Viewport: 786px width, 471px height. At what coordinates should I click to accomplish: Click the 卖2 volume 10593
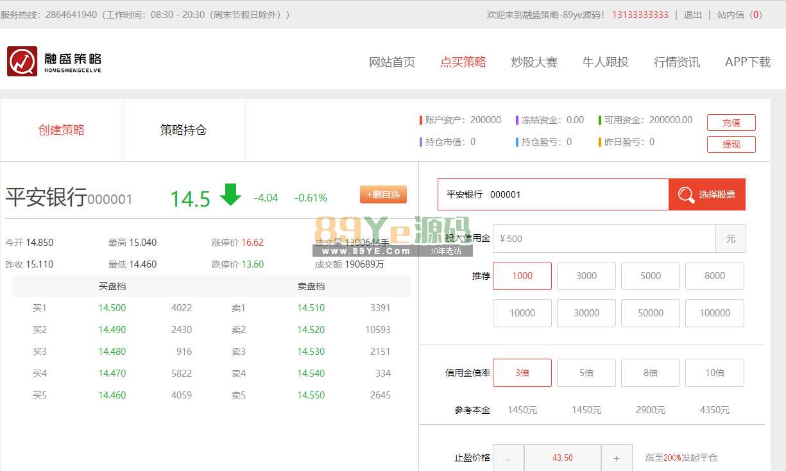pyautogui.click(x=378, y=330)
